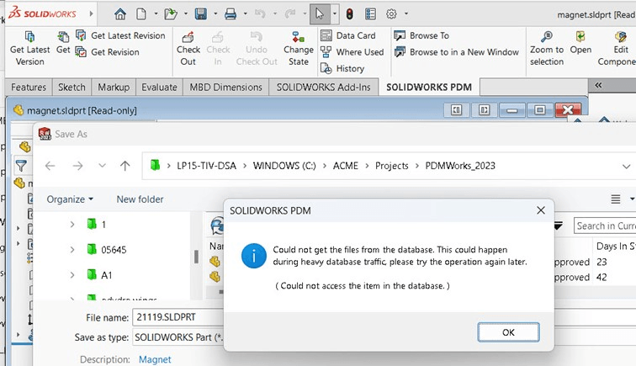Expand the folder named 05645
The width and height of the screenshot is (636, 366).
coord(72,250)
